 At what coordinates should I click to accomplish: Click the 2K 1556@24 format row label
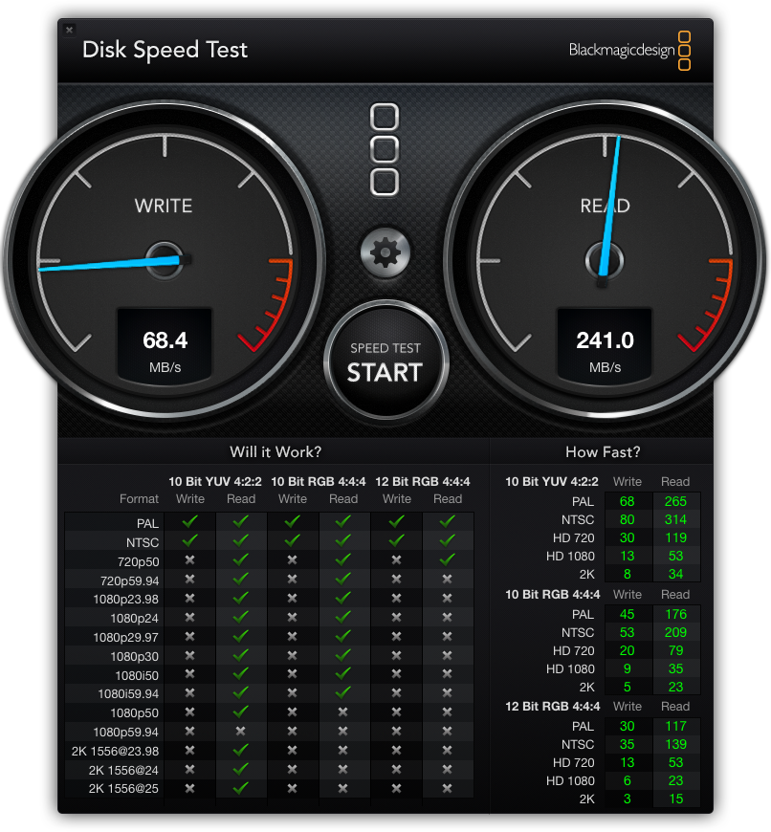[x=123, y=770]
